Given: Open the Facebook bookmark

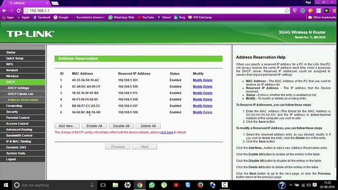Looking at the screenshot, I should point(42,17).
